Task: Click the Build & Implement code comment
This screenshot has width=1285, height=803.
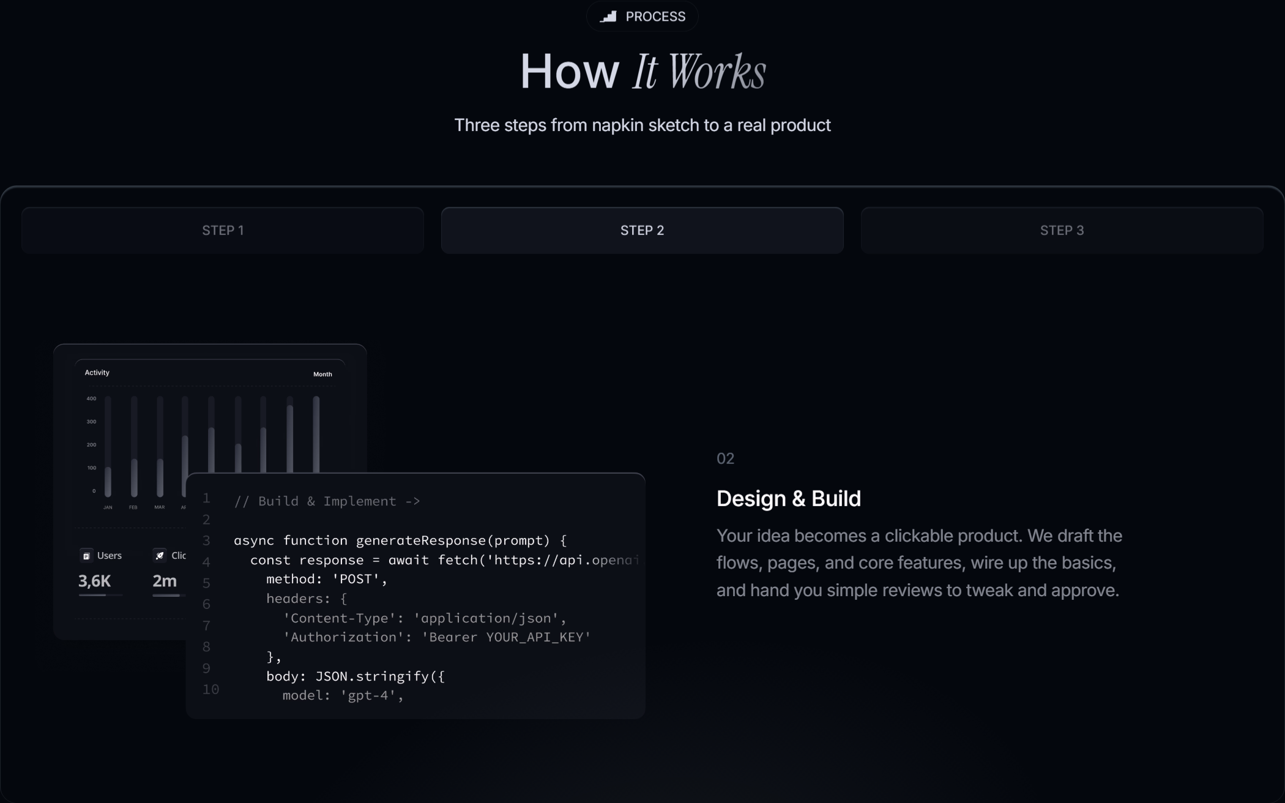Action: point(327,501)
